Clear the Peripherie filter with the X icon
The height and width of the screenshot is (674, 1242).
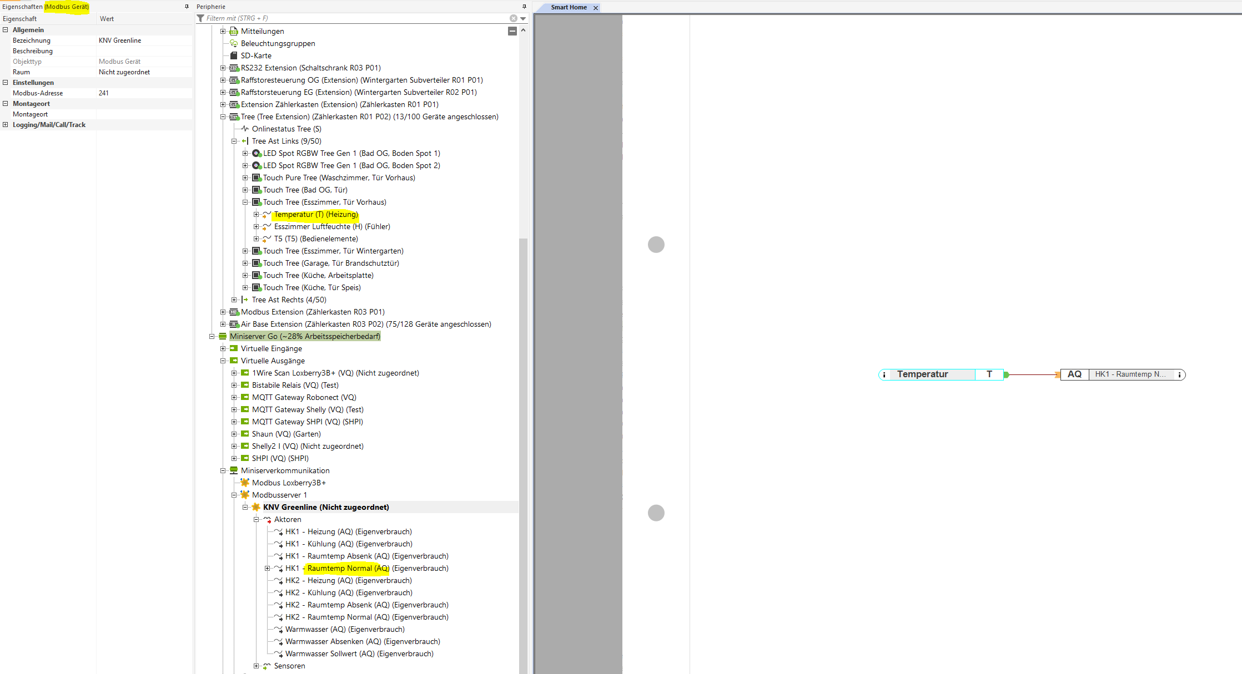[x=514, y=18]
